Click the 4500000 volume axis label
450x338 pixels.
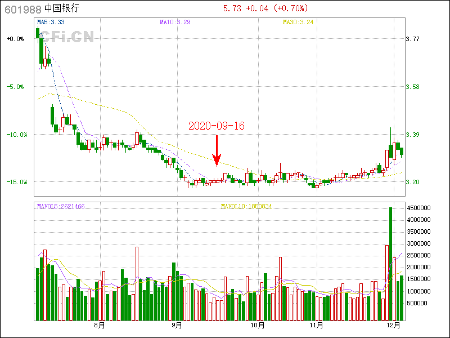pyautogui.click(x=419, y=208)
